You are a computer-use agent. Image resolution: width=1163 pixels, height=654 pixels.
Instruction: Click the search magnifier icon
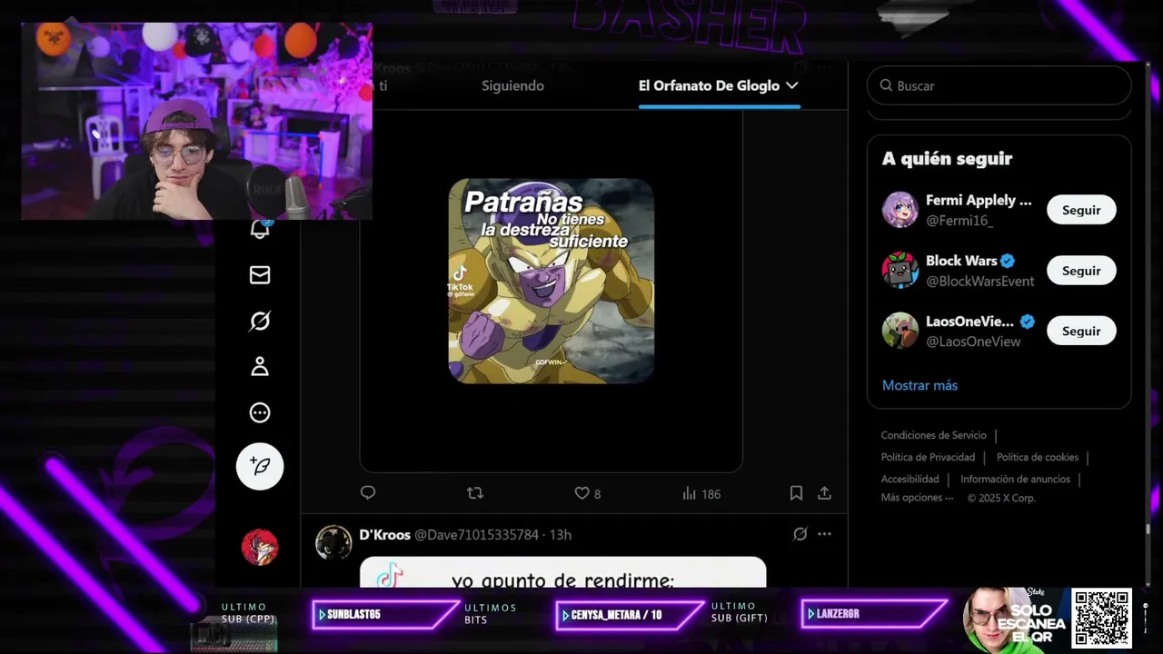point(886,85)
